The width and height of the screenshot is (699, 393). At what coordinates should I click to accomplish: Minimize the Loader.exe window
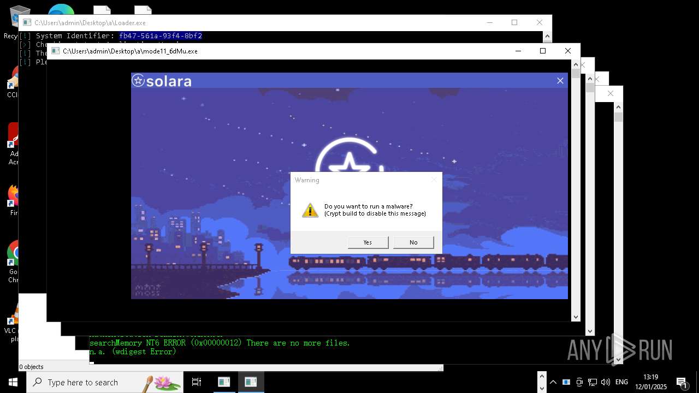coord(490,22)
